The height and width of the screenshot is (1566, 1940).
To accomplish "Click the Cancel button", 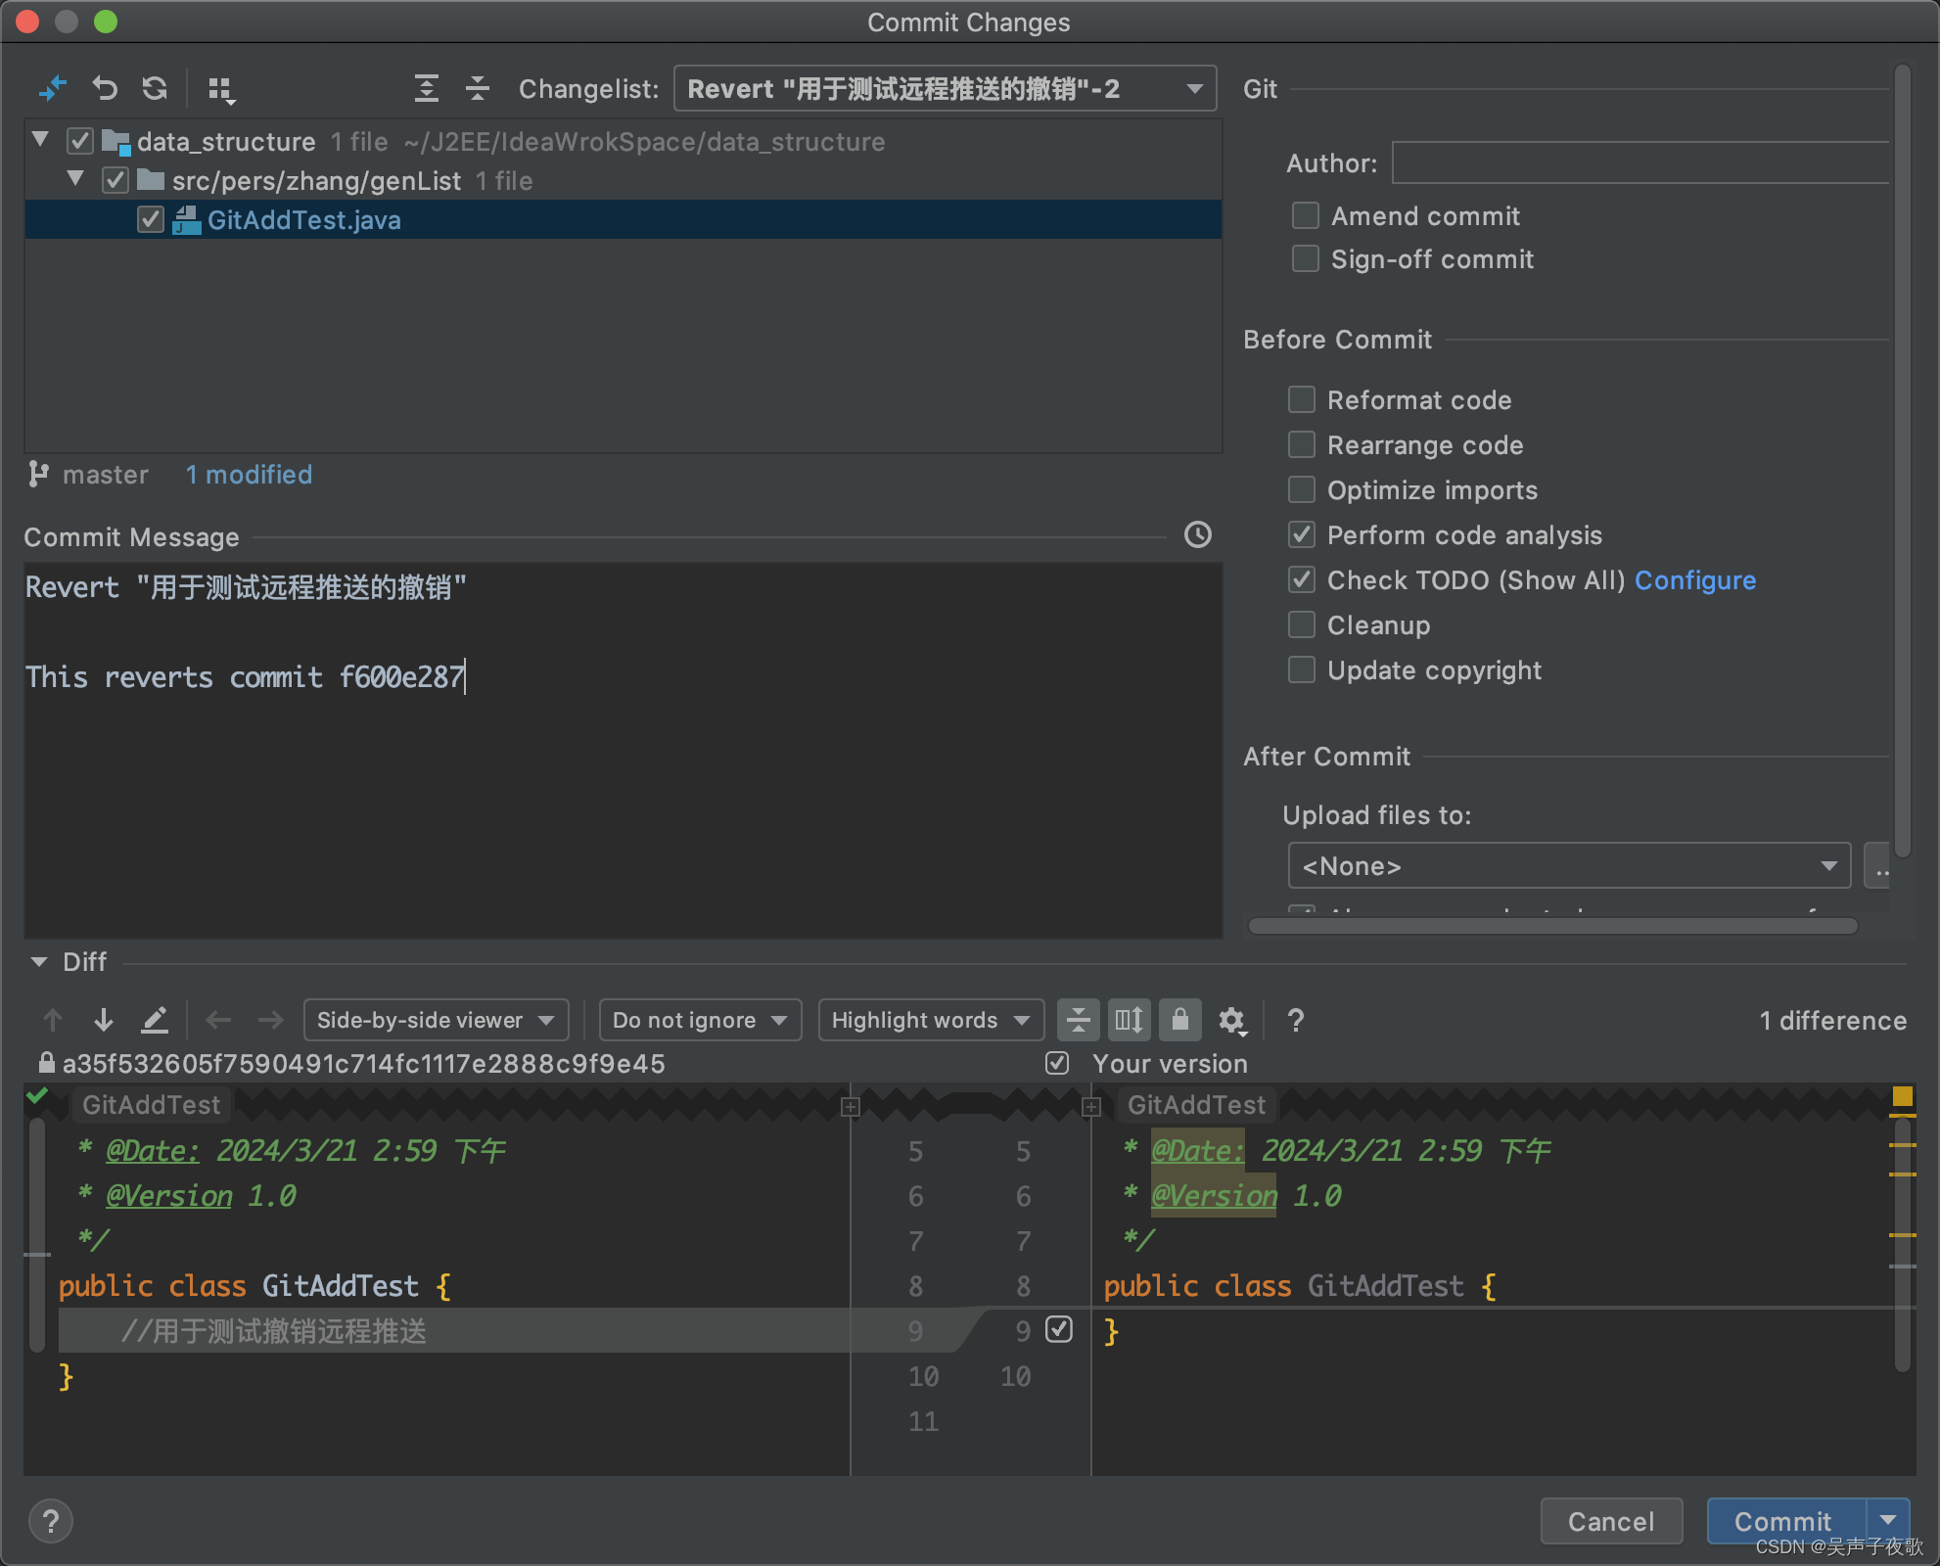I will pos(1611,1521).
